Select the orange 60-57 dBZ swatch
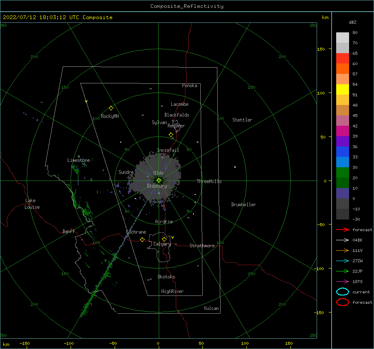The image size is (374, 349). (342, 69)
